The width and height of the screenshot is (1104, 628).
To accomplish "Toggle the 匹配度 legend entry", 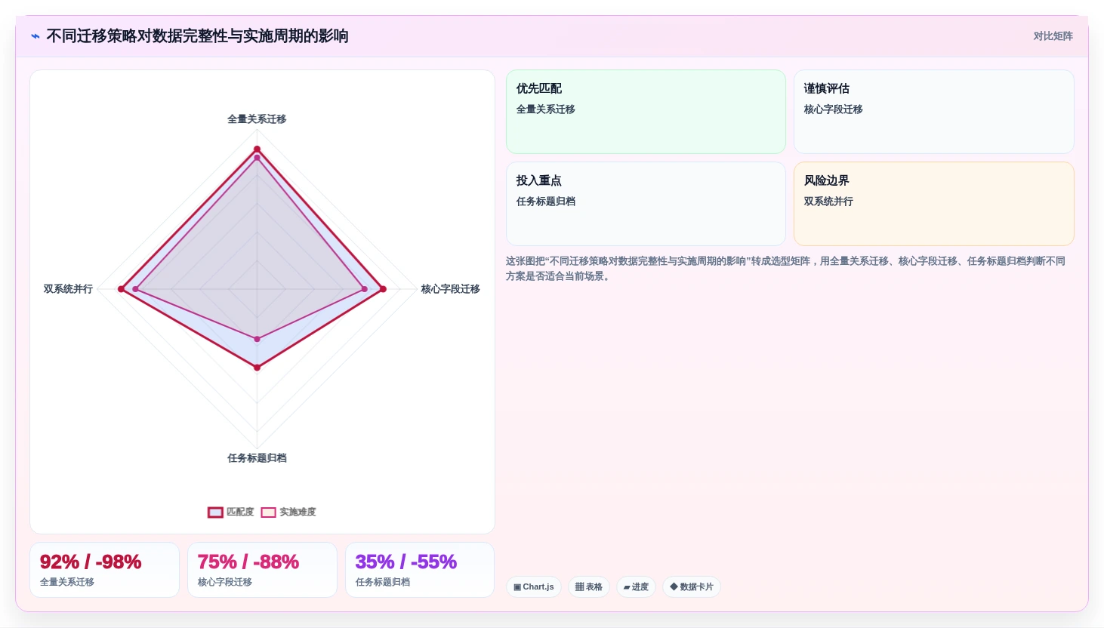I will [231, 512].
